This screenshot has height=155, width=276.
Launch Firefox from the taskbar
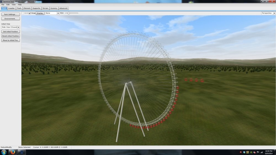coord(13,152)
